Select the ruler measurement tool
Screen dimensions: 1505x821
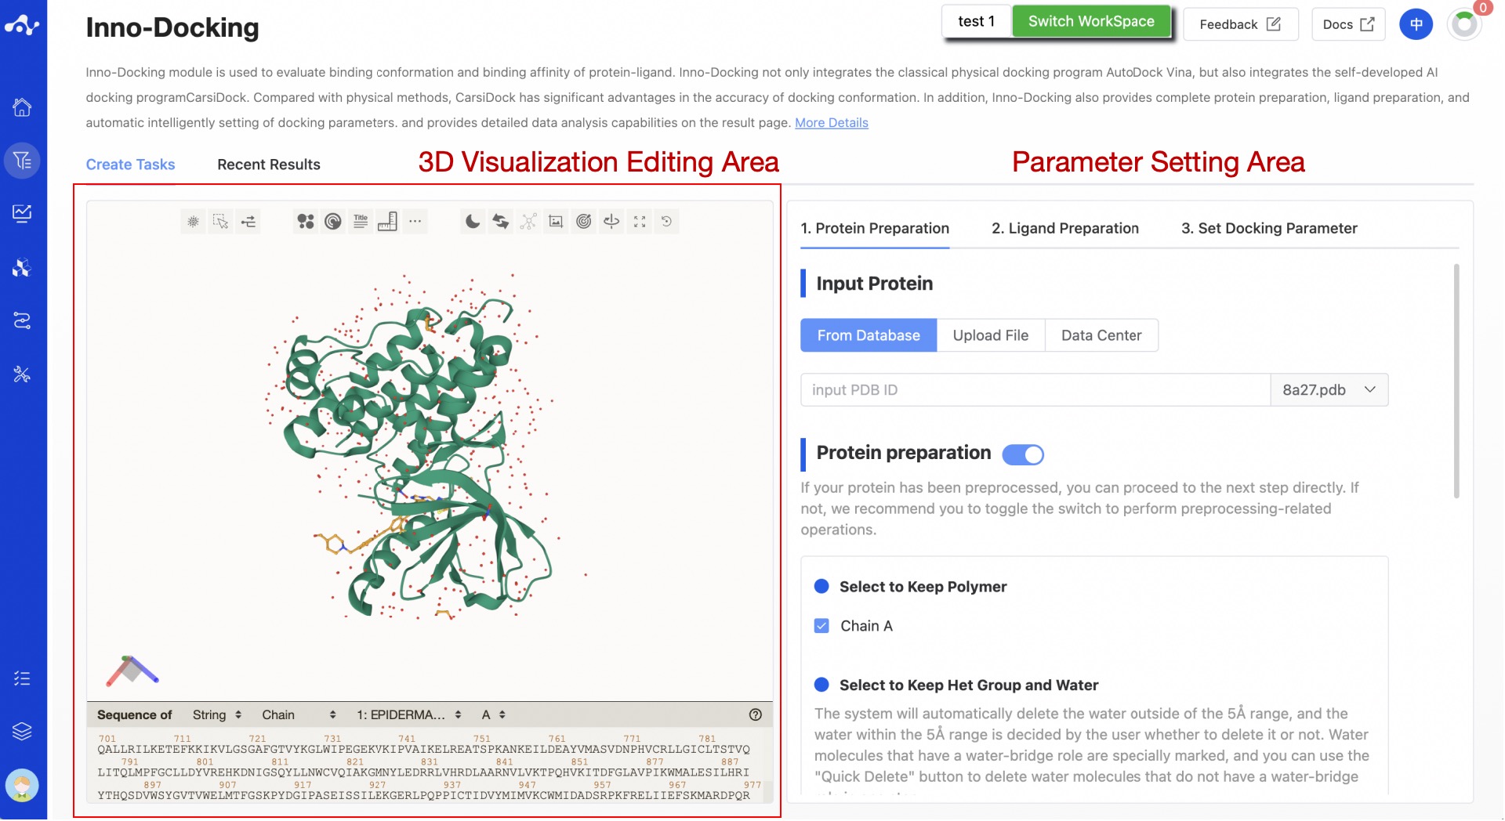pyautogui.click(x=387, y=222)
